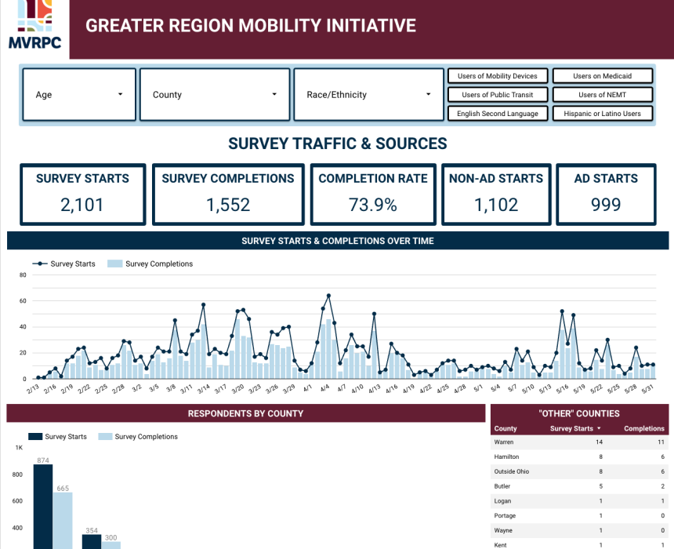The width and height of the screenshot is (674, 549).
Task: Toggle Survey Starts line legend in time chart
Action: coord(64,264)
